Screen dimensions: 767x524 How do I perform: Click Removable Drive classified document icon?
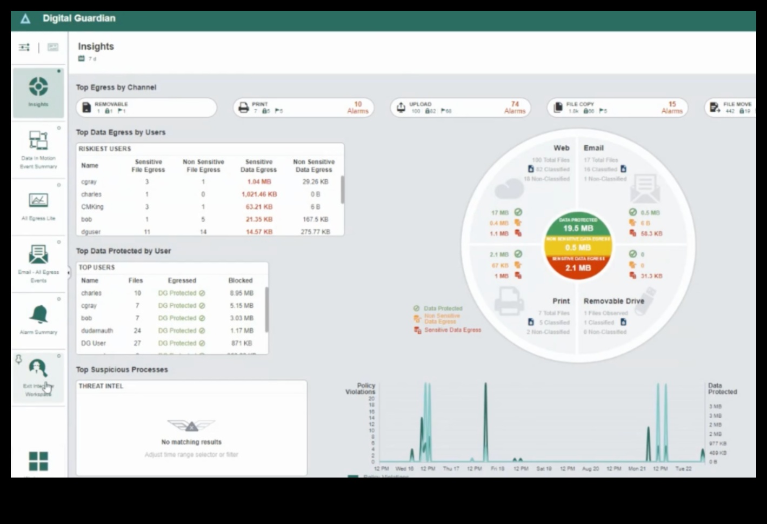click(623, 322)
